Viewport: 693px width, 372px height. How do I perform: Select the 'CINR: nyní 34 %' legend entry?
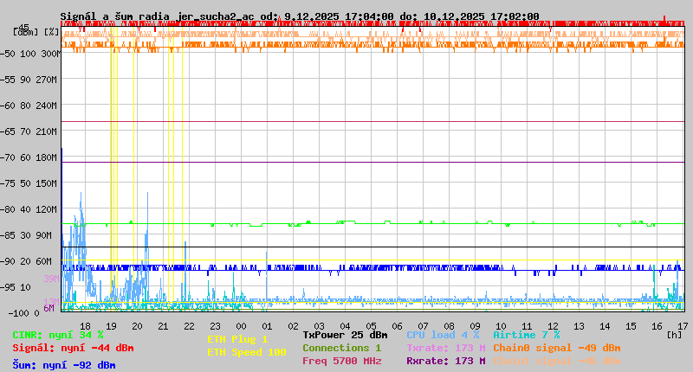coord(58,335)
